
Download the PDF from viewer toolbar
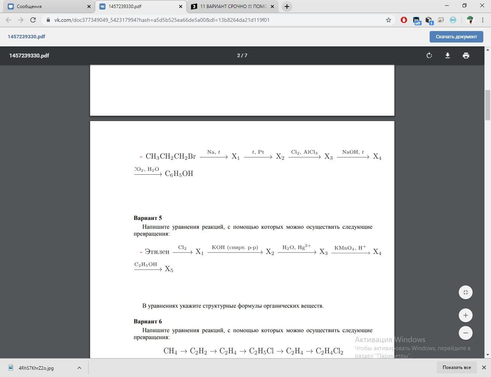pos(448,56)
